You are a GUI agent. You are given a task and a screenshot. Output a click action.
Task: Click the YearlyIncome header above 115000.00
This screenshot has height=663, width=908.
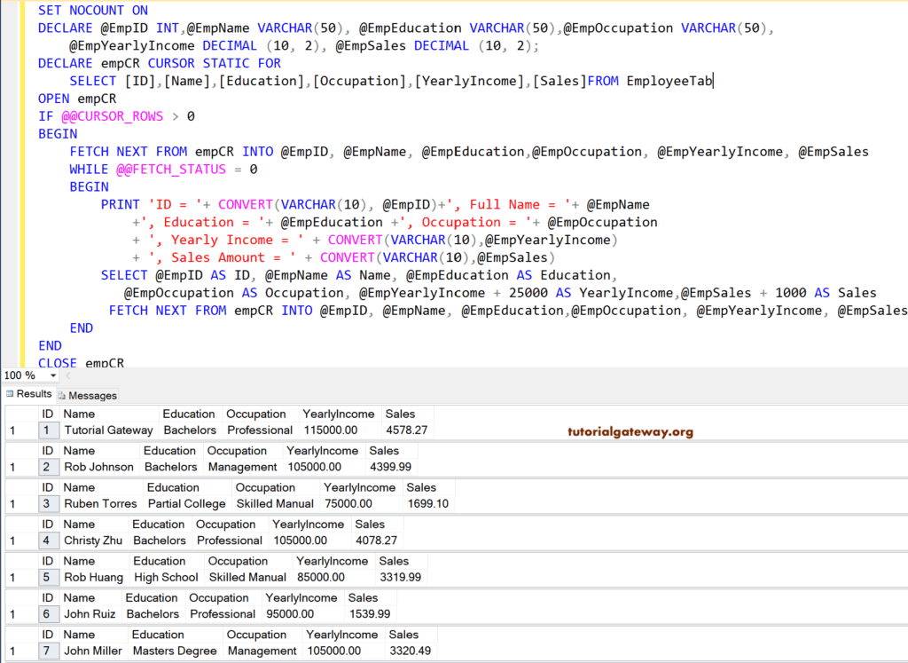click(x=340, y=414)
